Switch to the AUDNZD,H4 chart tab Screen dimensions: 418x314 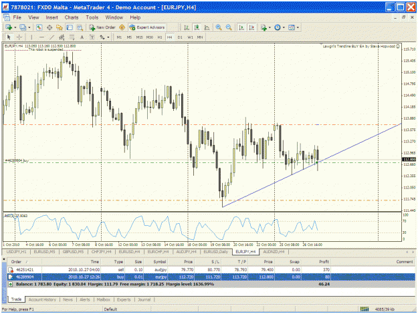click(x=274, y=252)
